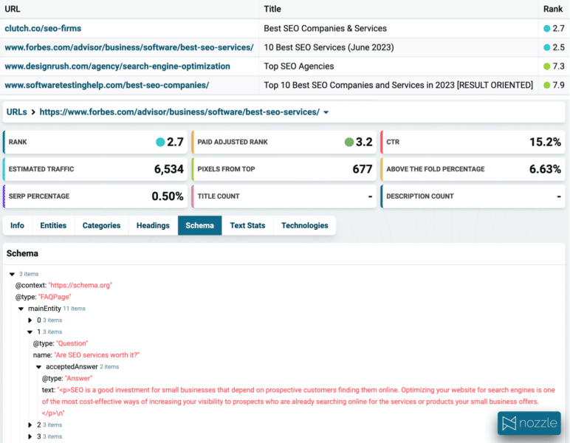Collapse the root schema 3 items node

[x=12, y=274]
